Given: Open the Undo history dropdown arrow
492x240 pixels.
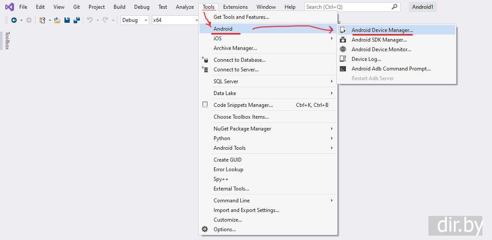Looking at the screenshot, I should (x=97, y=20).
